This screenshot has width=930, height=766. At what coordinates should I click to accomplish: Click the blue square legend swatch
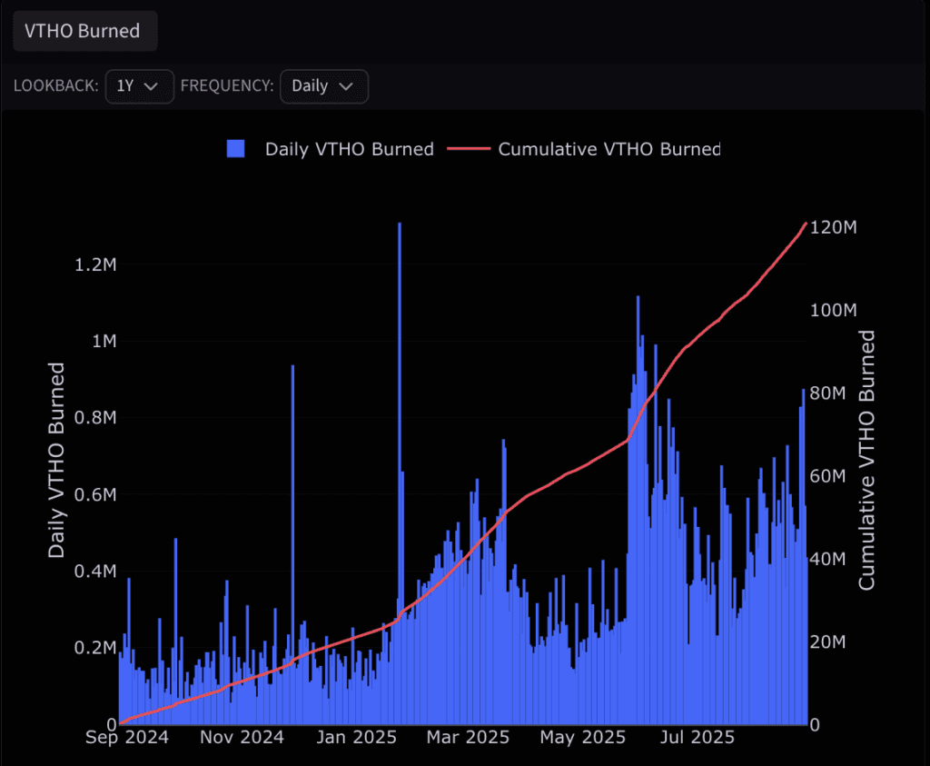pos(236,149)
